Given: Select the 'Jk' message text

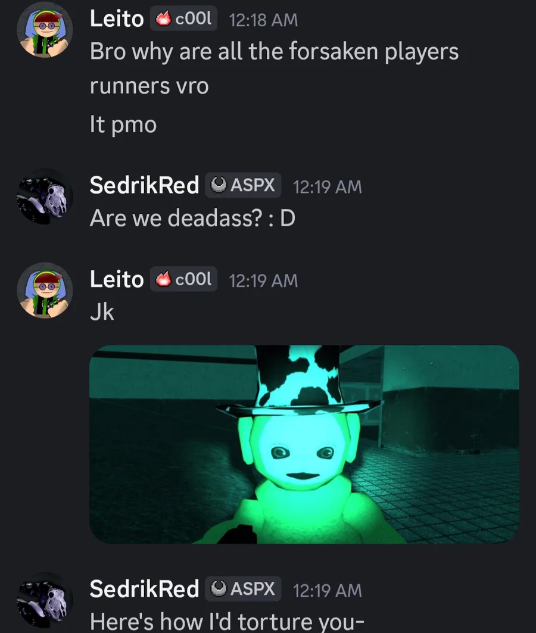Looking at the screenshot, I should coord(102,313).
